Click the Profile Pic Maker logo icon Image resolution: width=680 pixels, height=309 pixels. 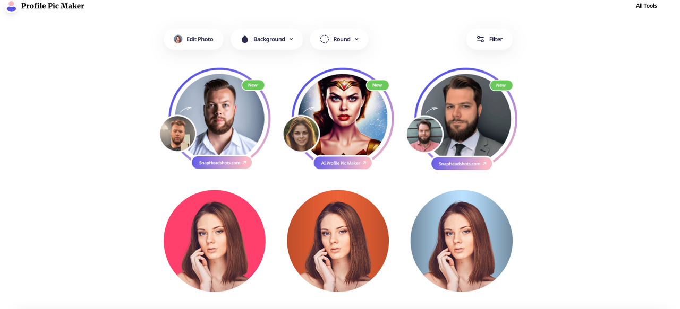pyautogui.click(x=11, y=6)
